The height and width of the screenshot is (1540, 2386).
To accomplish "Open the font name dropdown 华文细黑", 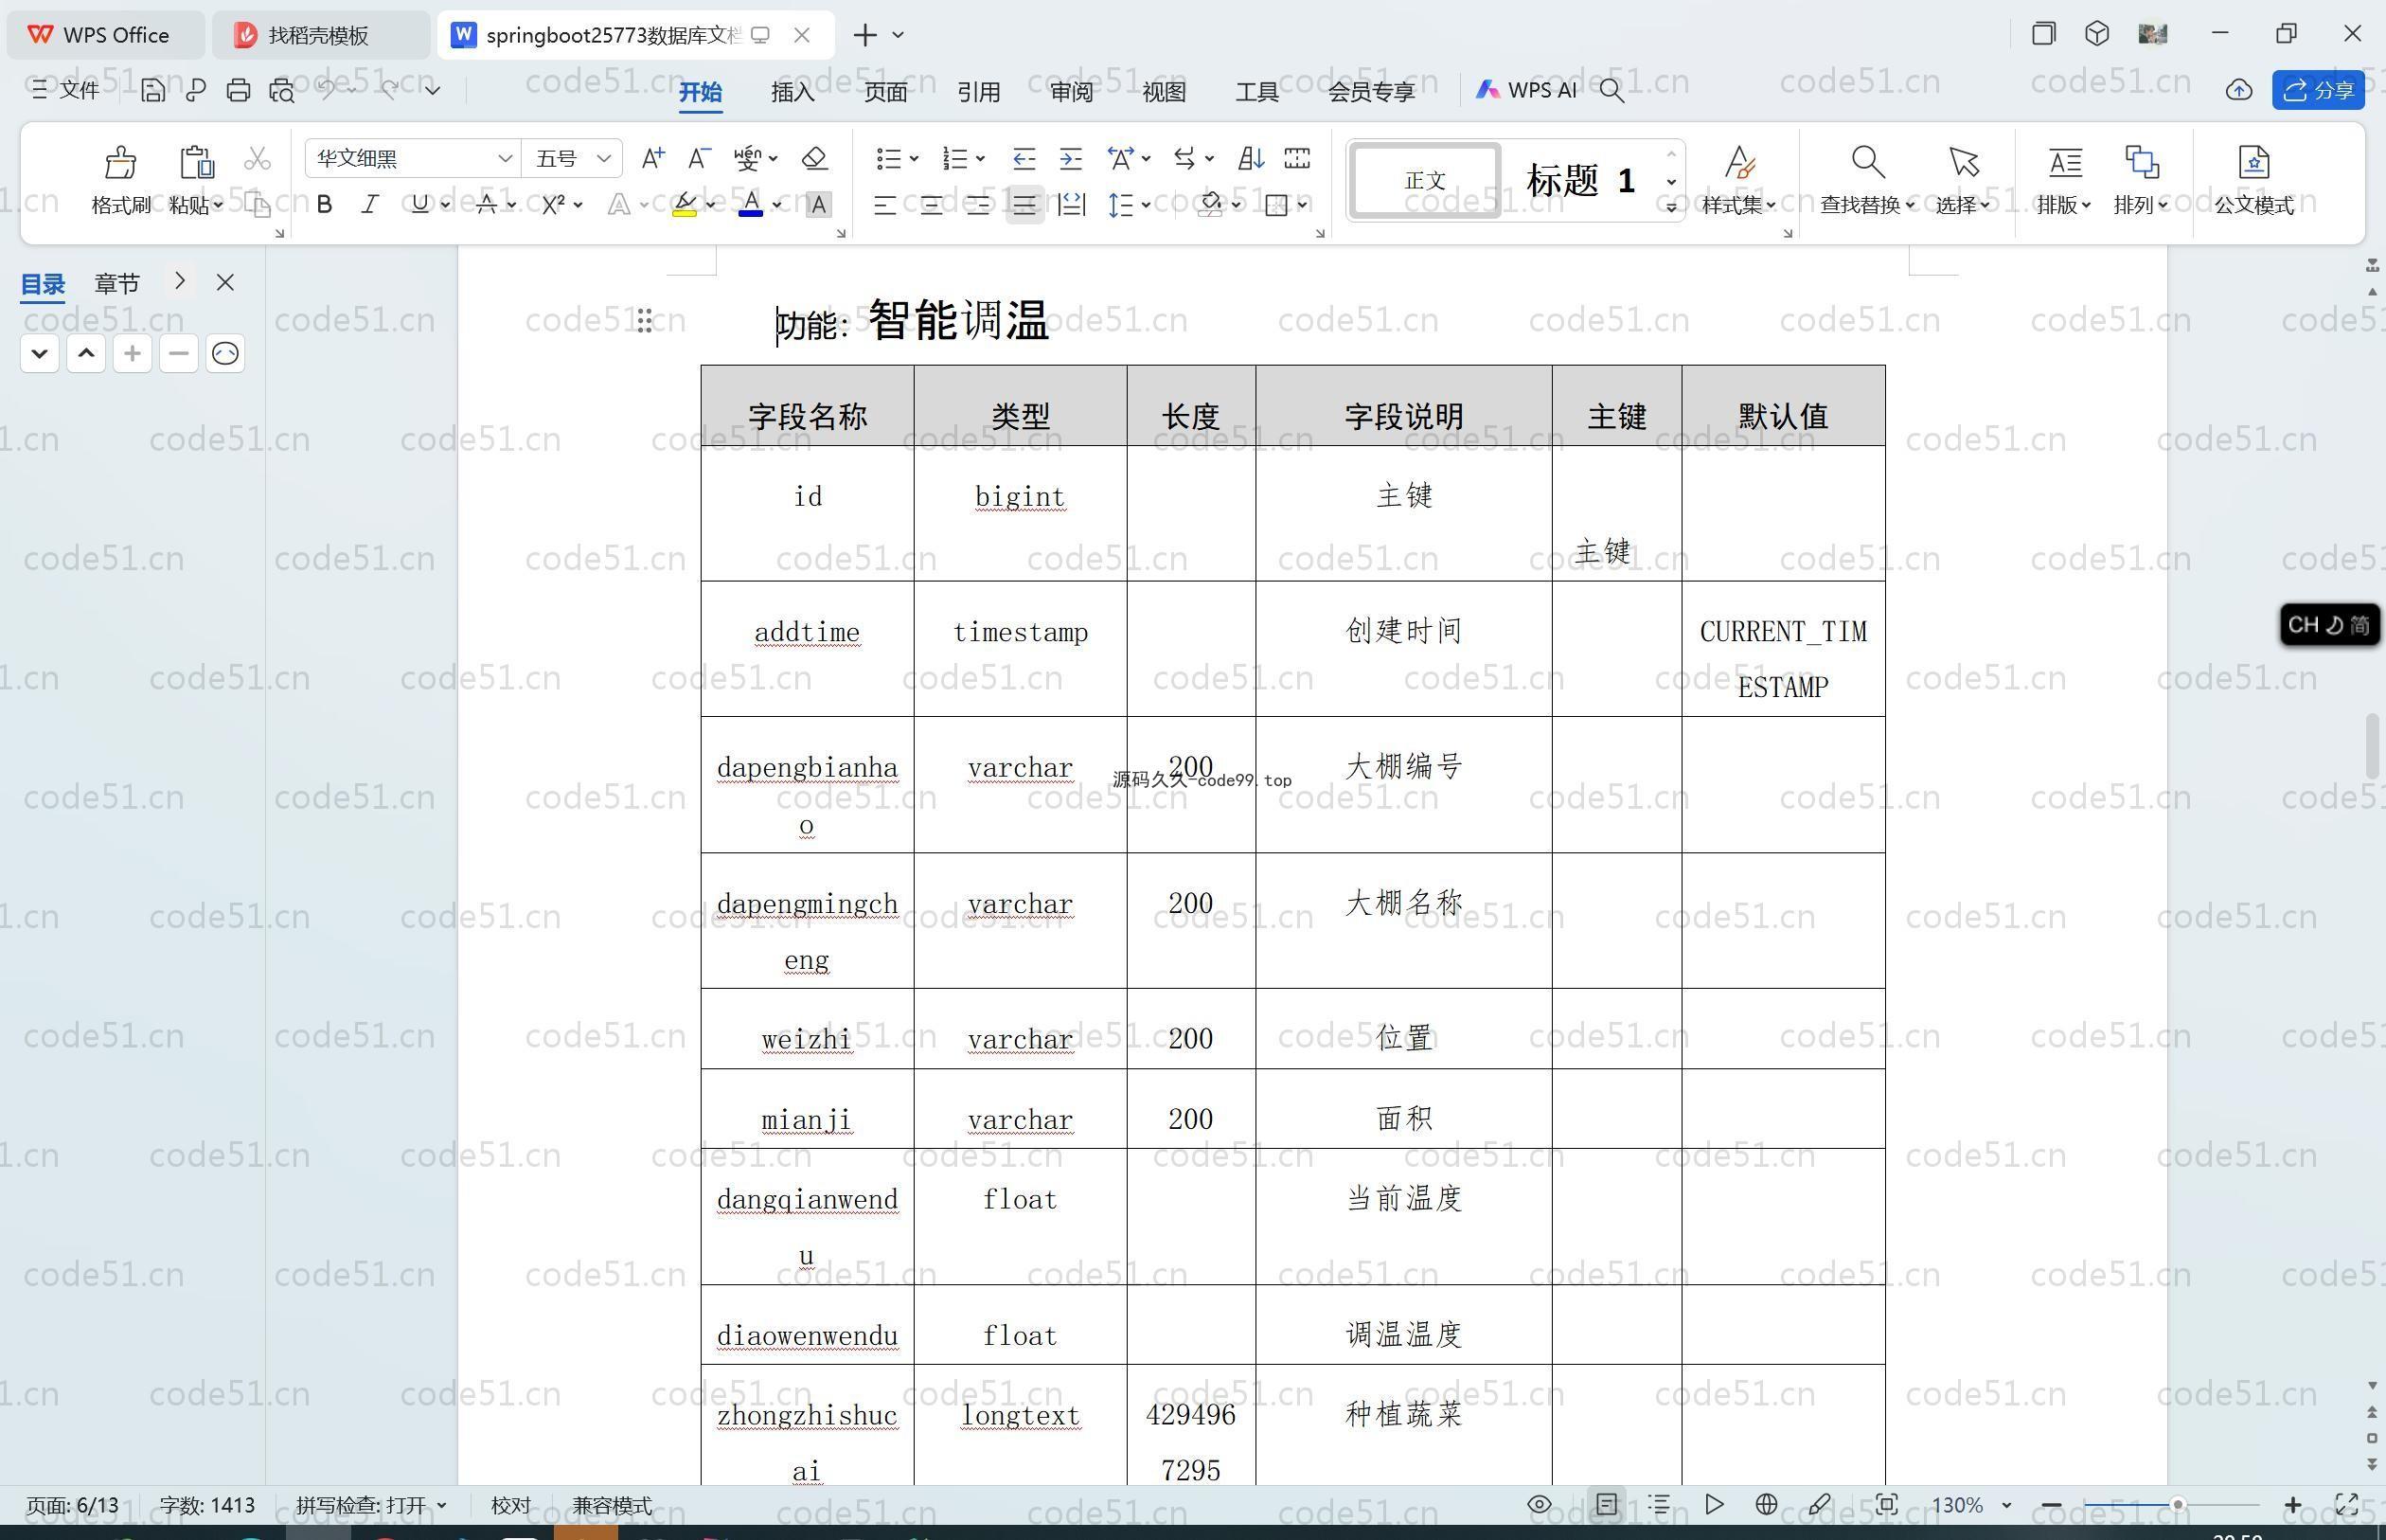I will [x=505, y=158].
